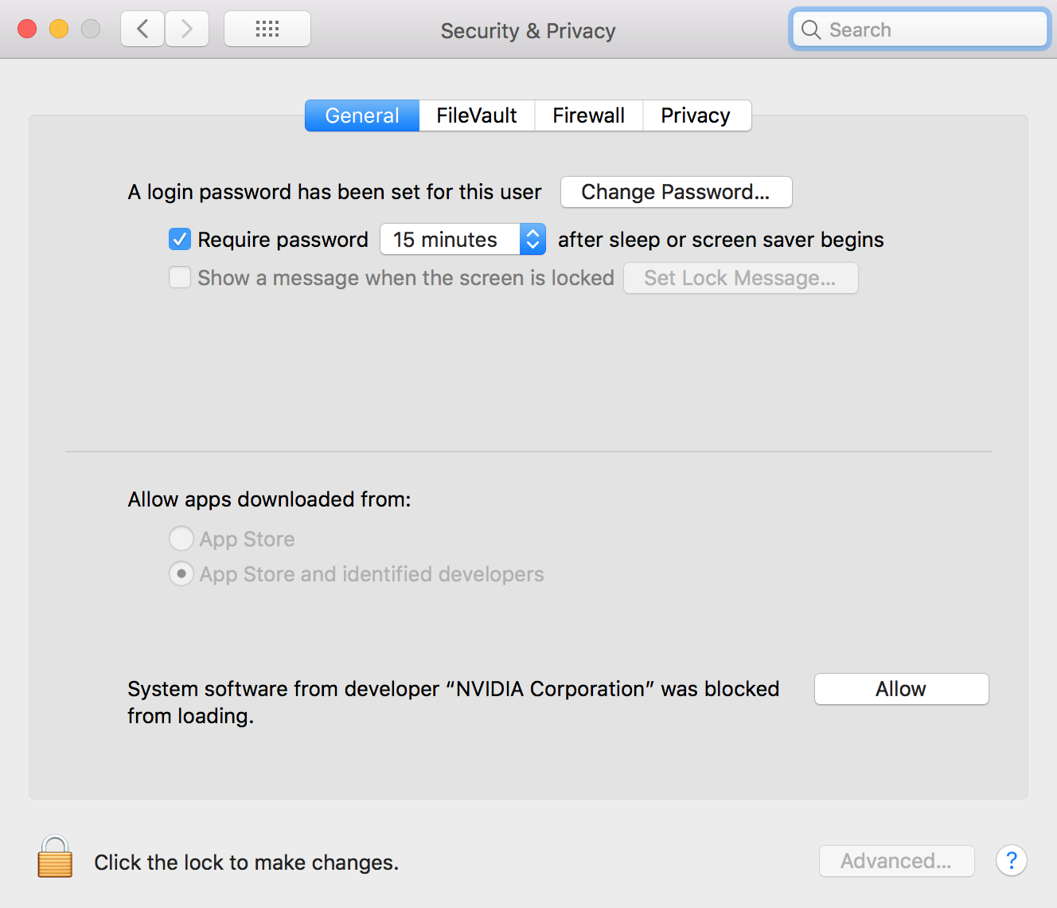Minimize the window with the yellow button

coord(59,29)
